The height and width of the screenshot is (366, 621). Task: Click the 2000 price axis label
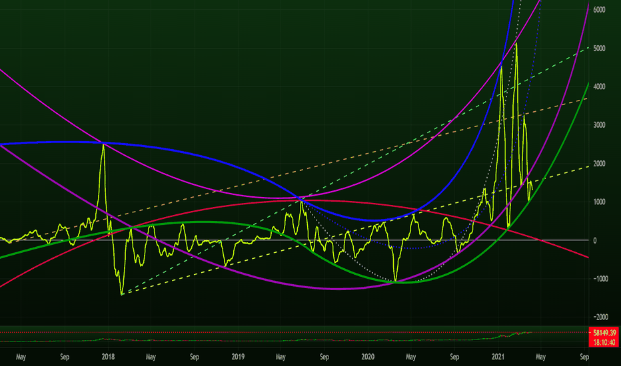(599, 164)
